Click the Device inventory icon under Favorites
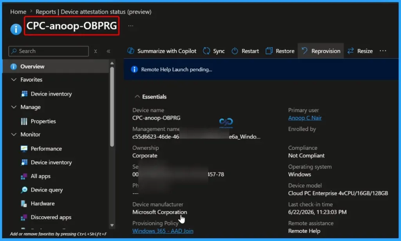The width and height of the screenshot is (401, 241). tap(24, 94)
